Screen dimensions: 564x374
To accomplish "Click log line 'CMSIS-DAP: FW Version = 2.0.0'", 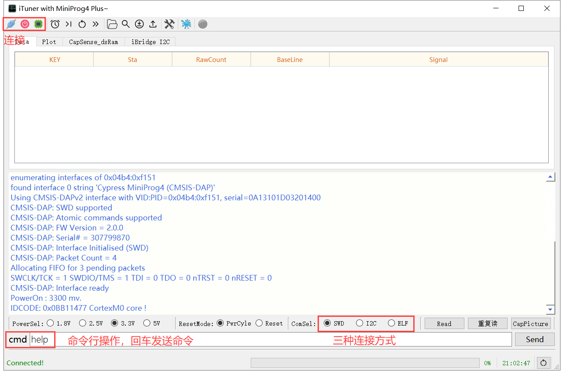I will click(67, 228).
